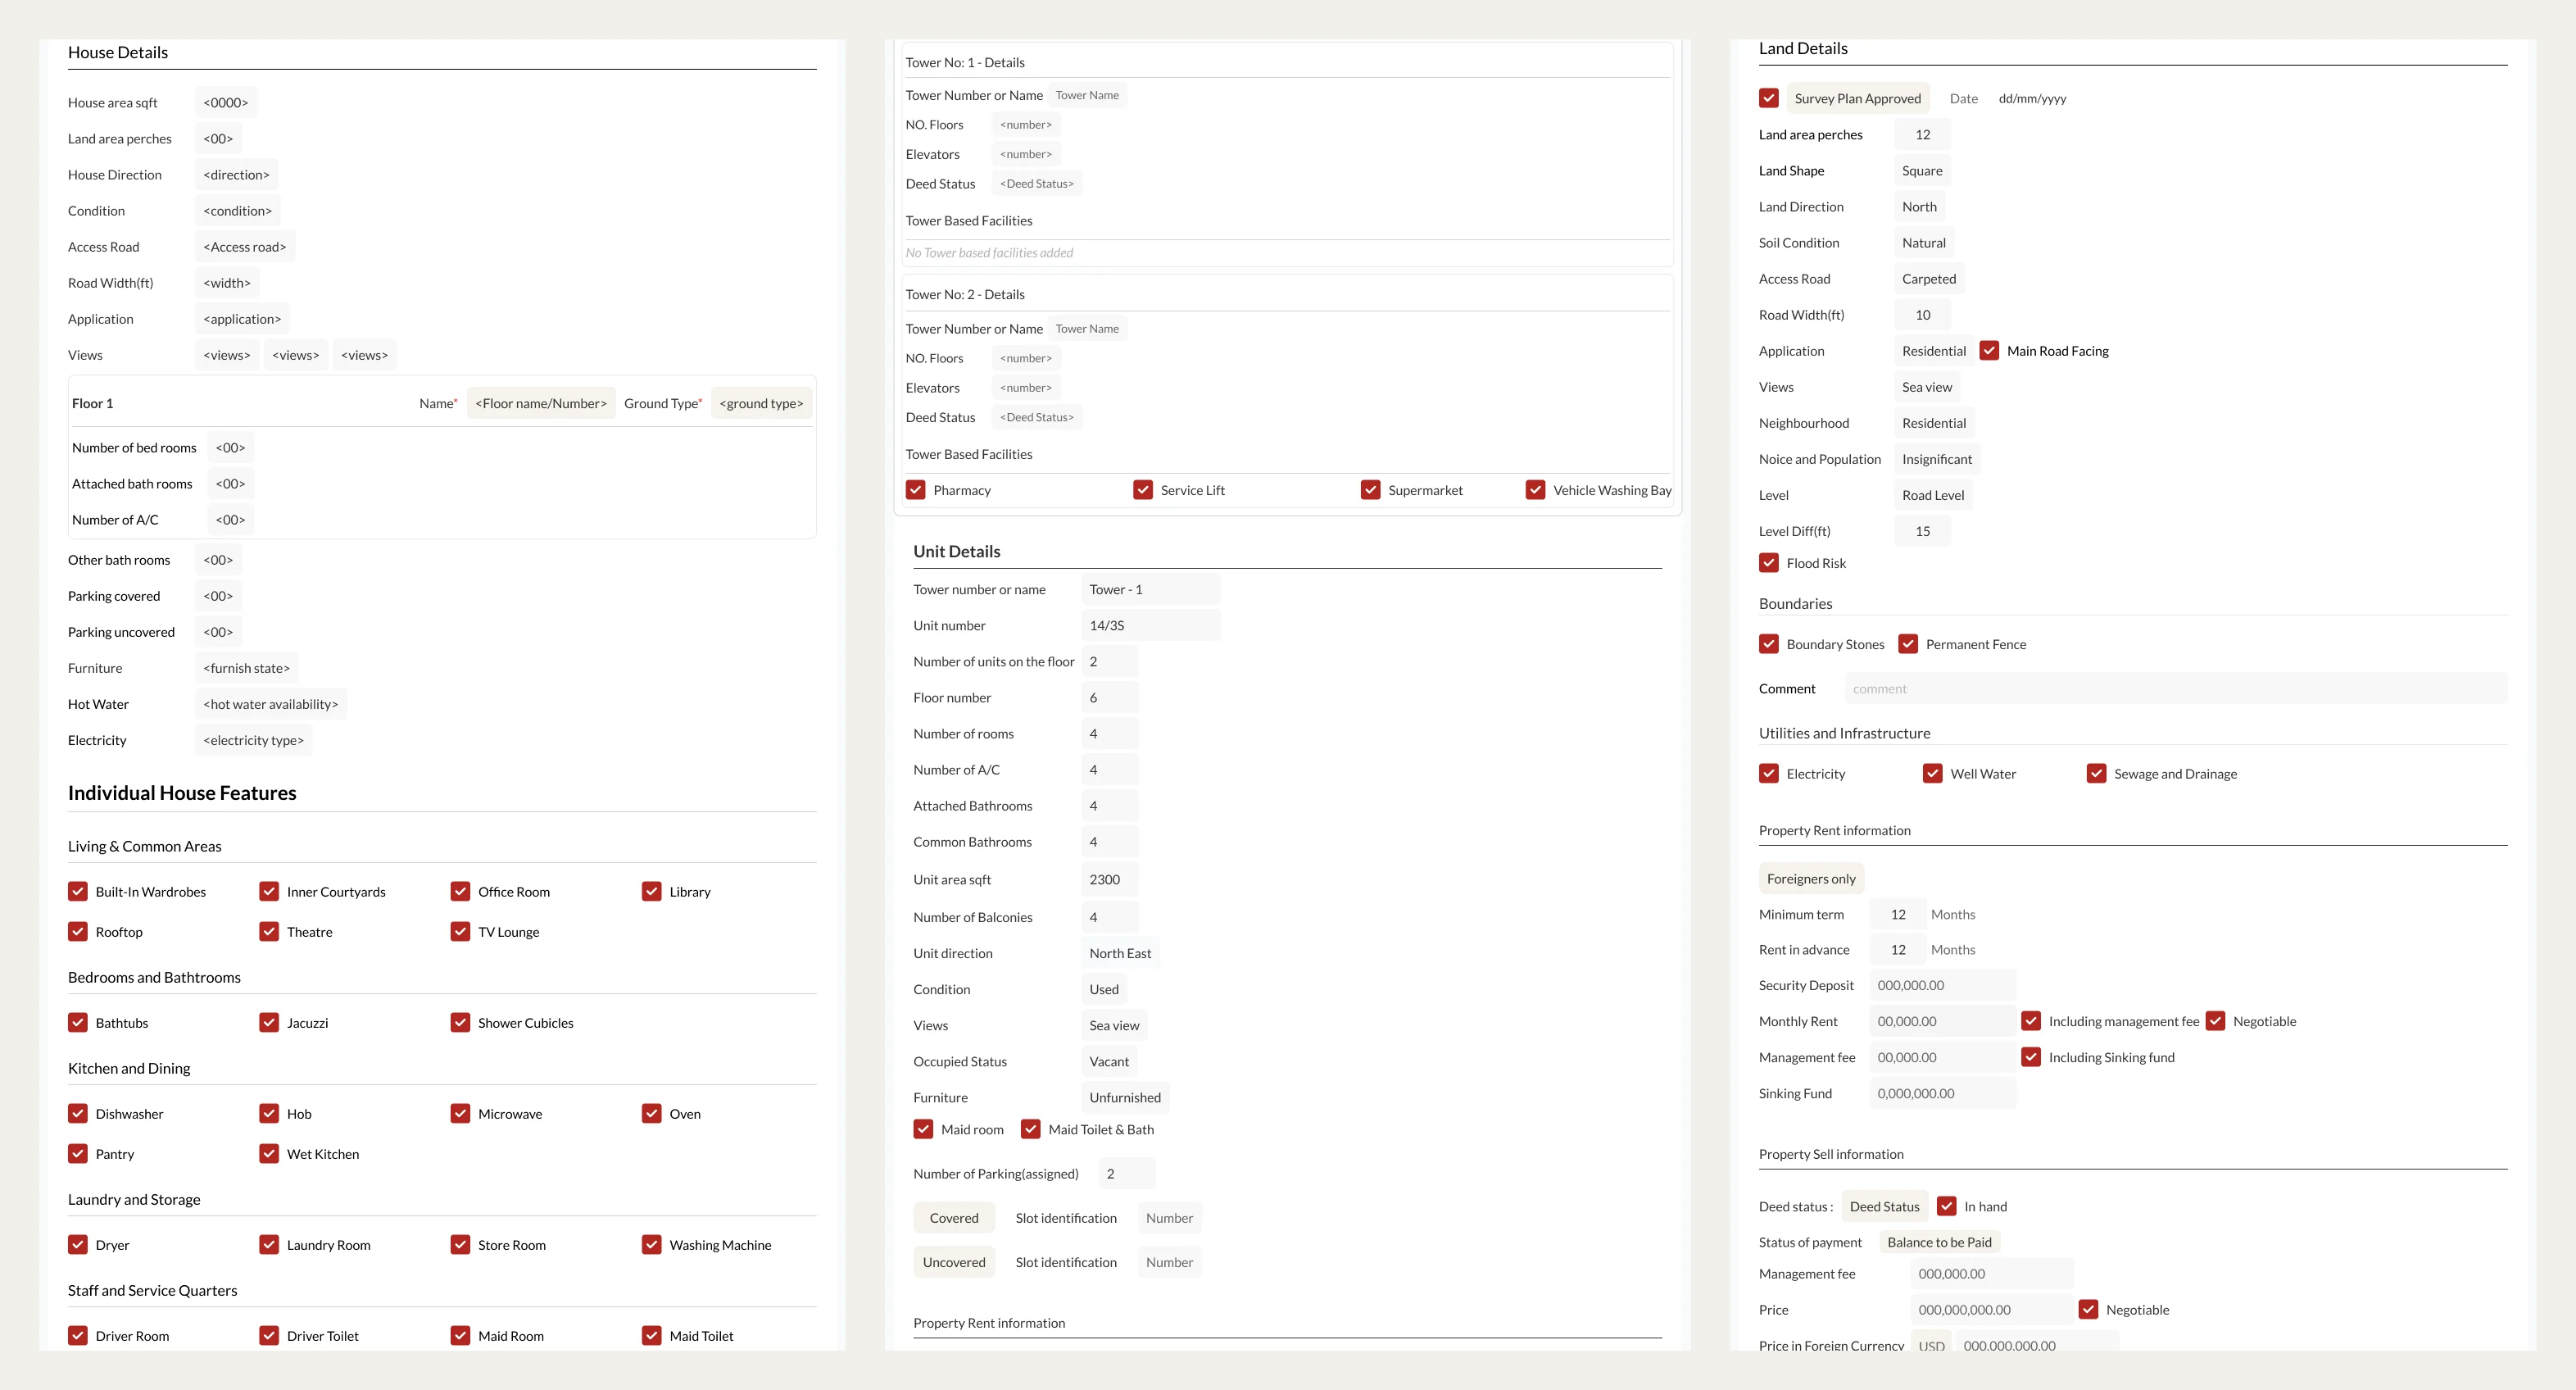Toggle Including management fee checkbox
The image size is (2576, 1390).
(x=2031, y=1021)
